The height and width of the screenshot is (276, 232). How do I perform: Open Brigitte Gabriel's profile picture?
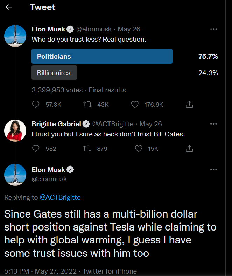(x=15, y=130)
